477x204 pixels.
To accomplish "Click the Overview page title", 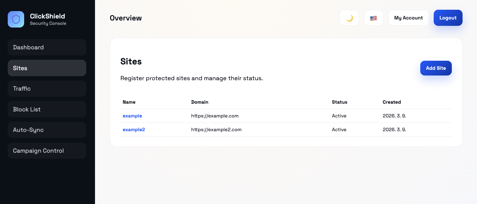I will 126,18.
